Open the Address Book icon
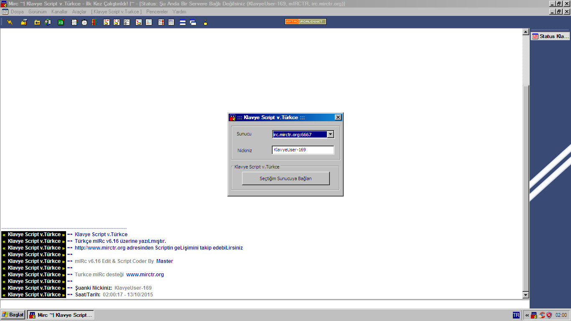571x321 pixels. pyautogui.click(x=74, y=22)
